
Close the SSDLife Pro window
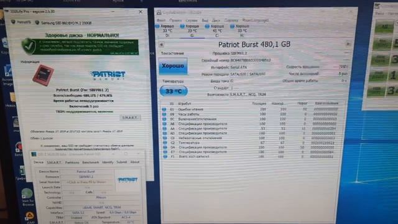click(x=141, y=12)
